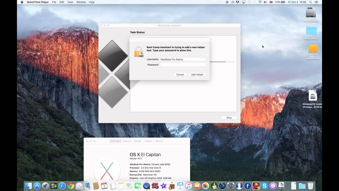Open iTunes from the Dock
Image resolution: width=339 pixels, height=191 pixels.
coord(189,186)
